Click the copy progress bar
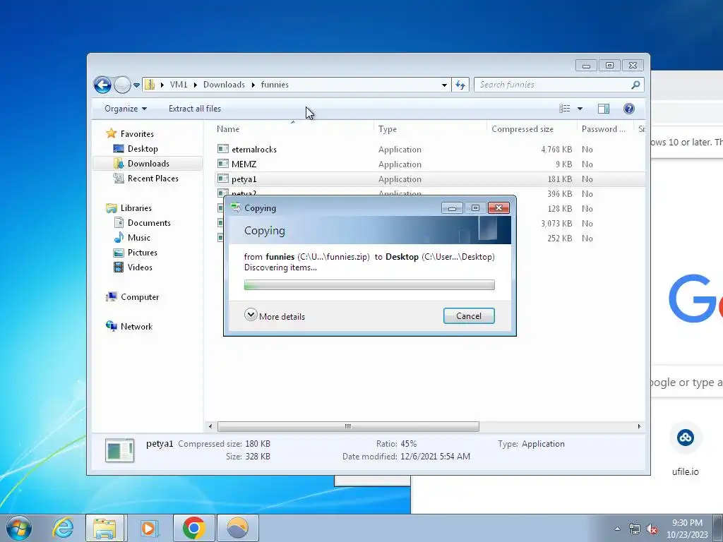 (369, 285)
